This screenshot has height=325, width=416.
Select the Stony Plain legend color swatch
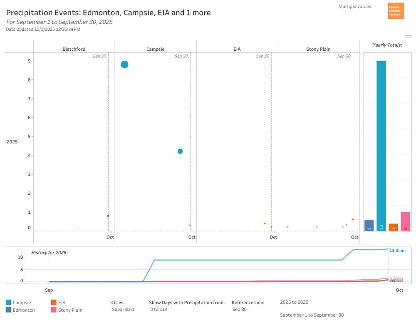point(54,310)
